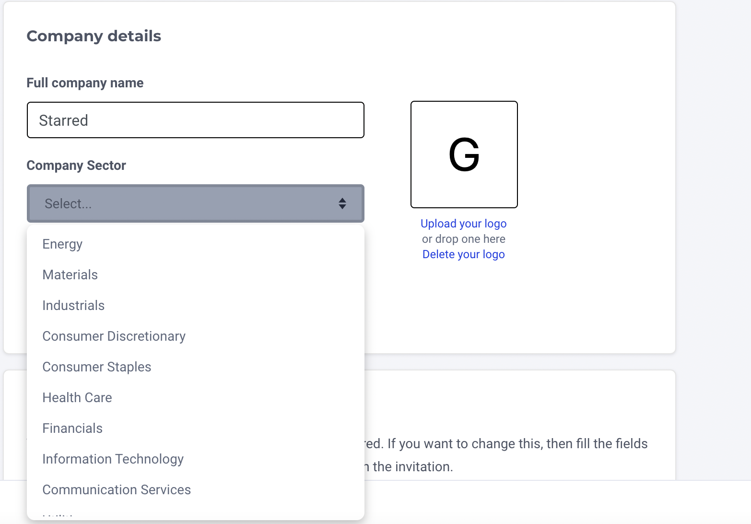Open the Company Sector dropdown
Screen dimensions: 751x524
point(196,203)
